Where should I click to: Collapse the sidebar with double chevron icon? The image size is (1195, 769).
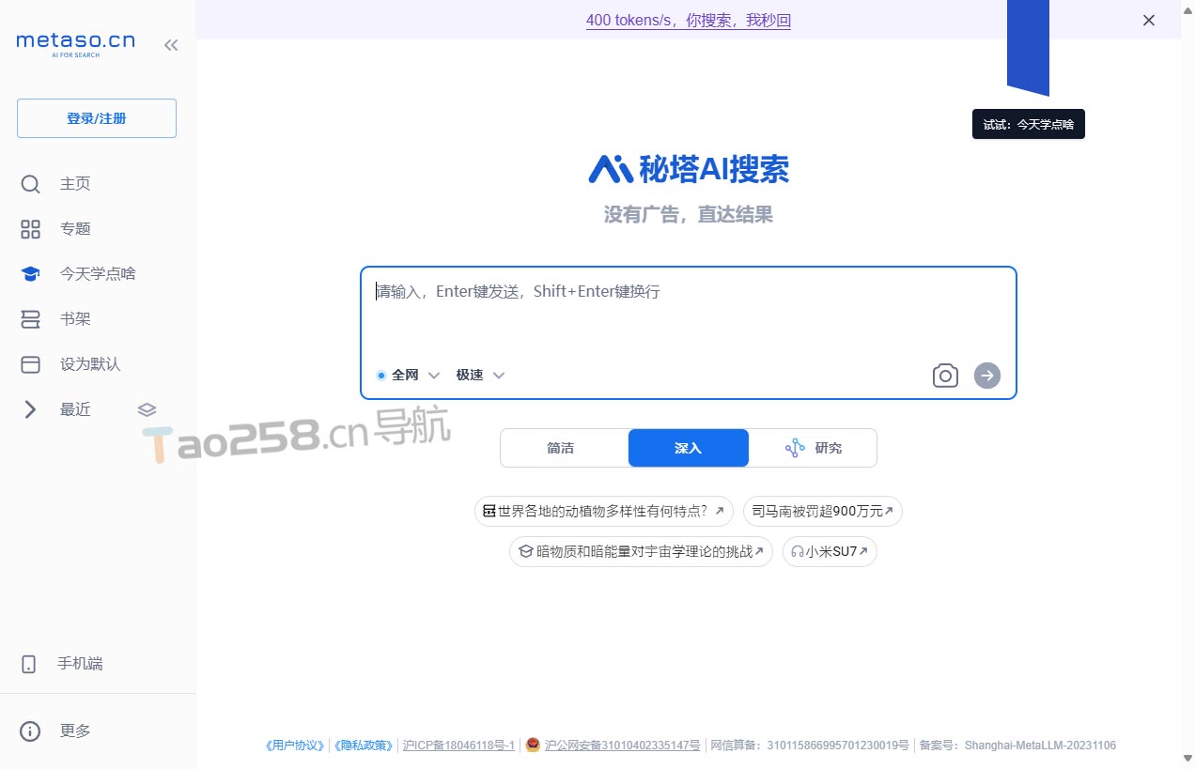tap(171, 44)
